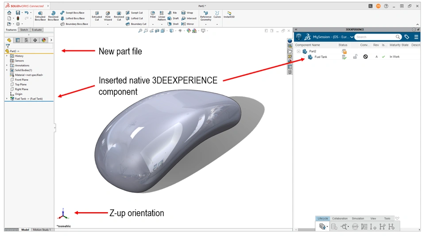The image size is (425, 236).
Task: Click the feature tree filter field
Action: pyautogui.click(x=31, y=46)
